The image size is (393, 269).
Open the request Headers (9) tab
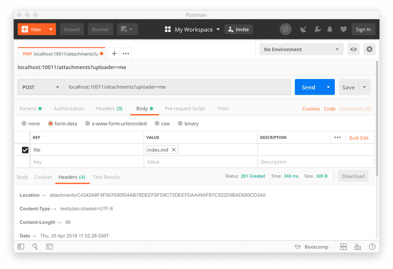[109, 109]
